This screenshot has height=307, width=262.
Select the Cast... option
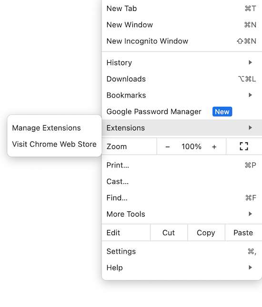pyautogui.click(x=182, y=181)
